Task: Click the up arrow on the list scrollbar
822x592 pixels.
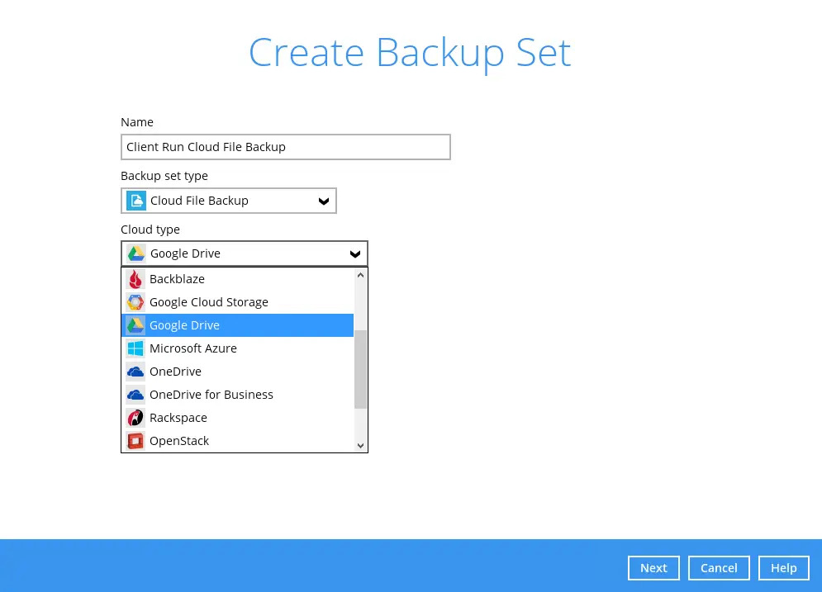Action: (x=359, y=273)
